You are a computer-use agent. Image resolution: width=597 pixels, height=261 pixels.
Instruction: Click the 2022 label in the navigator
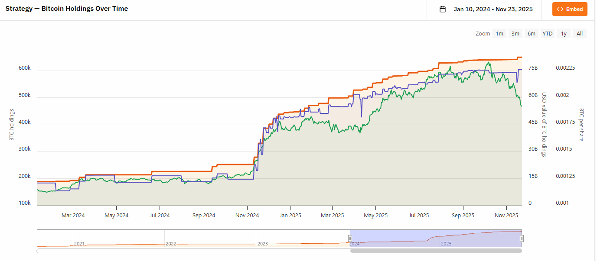[x=171, y=244]
